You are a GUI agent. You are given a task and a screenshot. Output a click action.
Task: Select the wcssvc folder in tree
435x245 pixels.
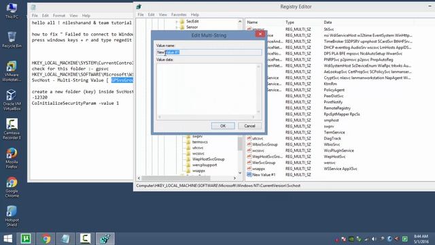[198, 153]
